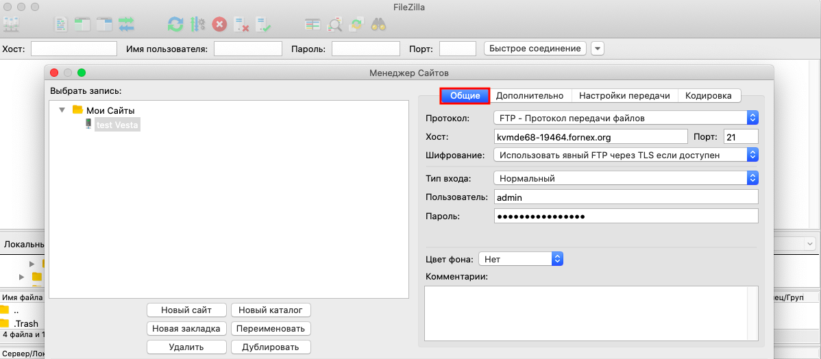
Task: Click the Быстрое соединение button
Action: tap(535, 49)
